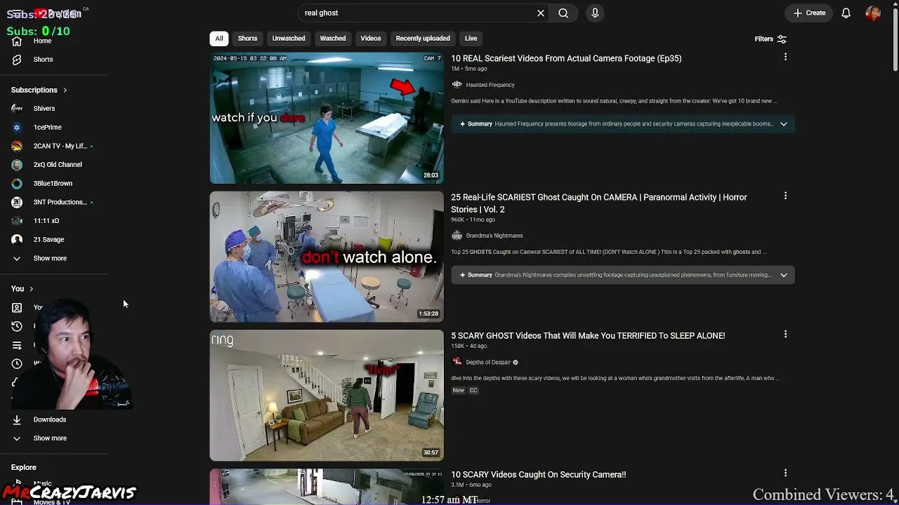Screen dimensions: 899x505
Task: Open the Filters panel
Action: pyautogui.click(x=770, y=39)
